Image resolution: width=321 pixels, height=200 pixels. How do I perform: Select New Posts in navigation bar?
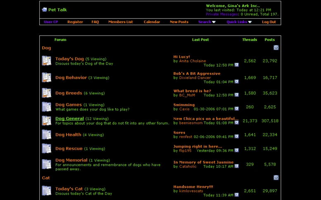tap(179, 22)
